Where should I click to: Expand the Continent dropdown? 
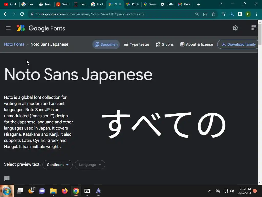pyautogui.click(x=58, y=165)
